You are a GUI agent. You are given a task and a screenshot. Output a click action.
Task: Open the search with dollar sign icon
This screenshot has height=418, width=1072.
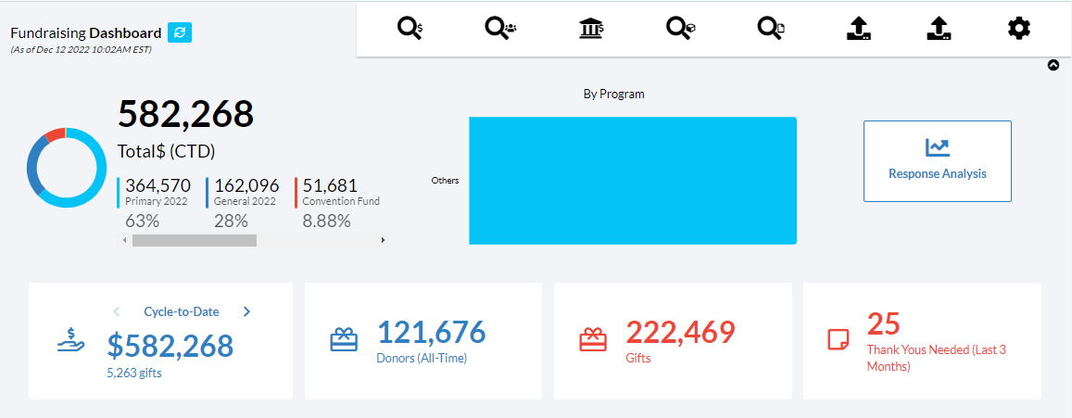click(410, 29)
